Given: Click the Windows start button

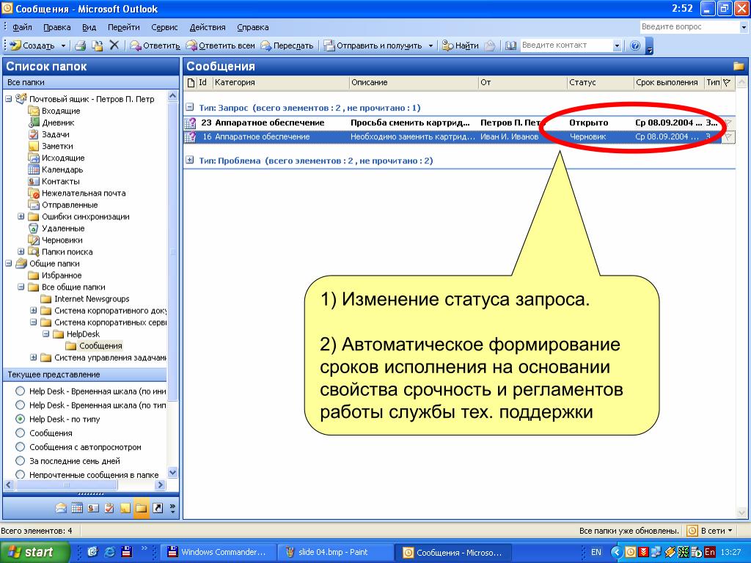Looking at the screenshot, I should pyautogui.click(x=34, y=552).
